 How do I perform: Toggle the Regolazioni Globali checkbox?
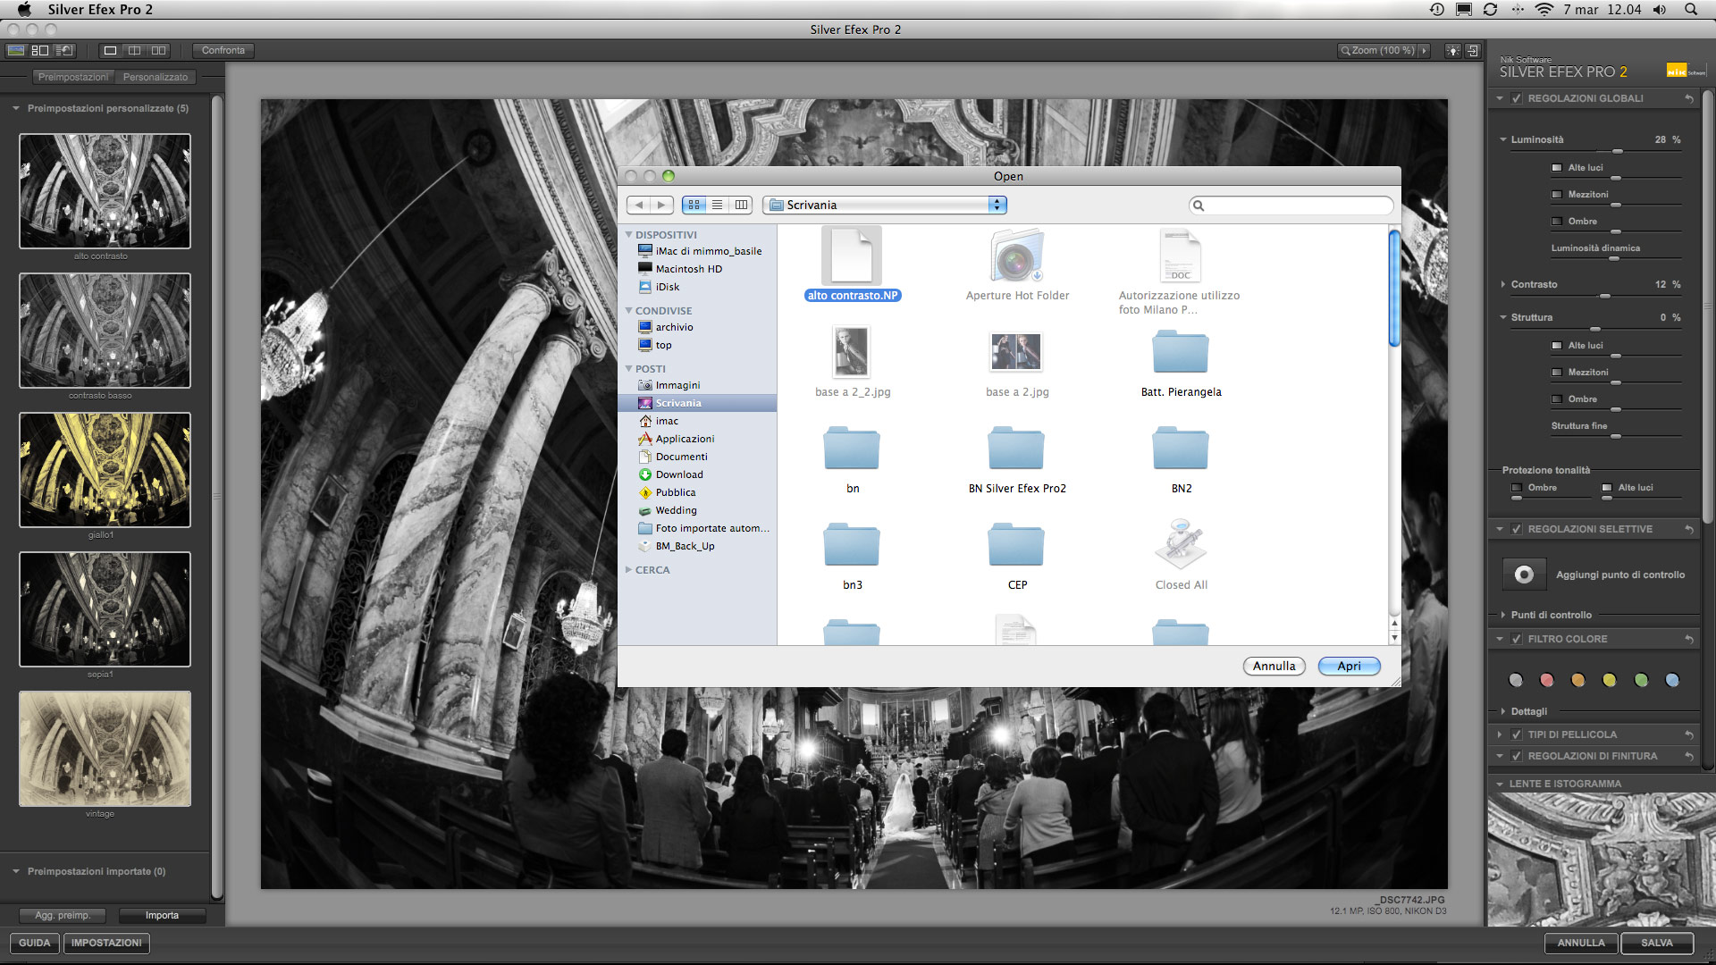[1517, 98]
